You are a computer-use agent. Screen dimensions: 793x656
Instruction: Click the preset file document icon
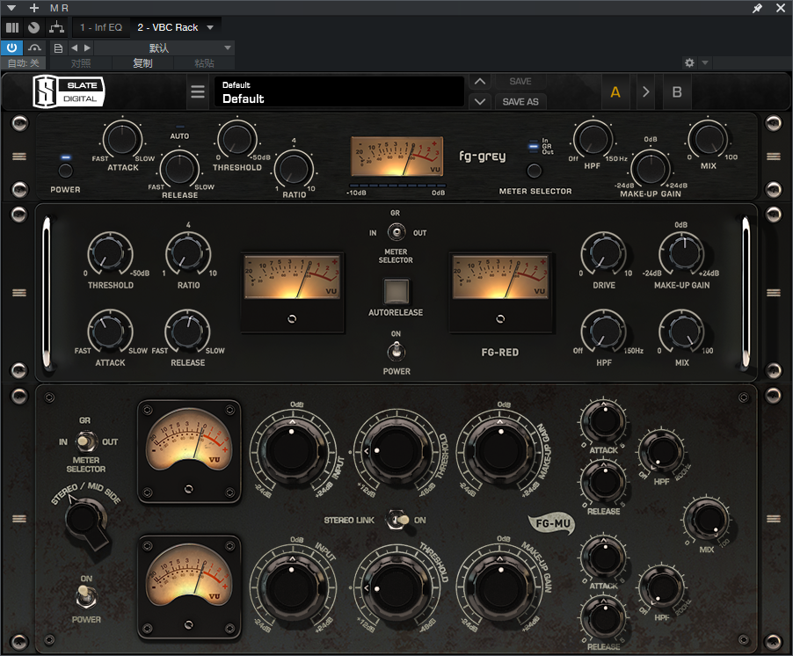tap(58, 48)
